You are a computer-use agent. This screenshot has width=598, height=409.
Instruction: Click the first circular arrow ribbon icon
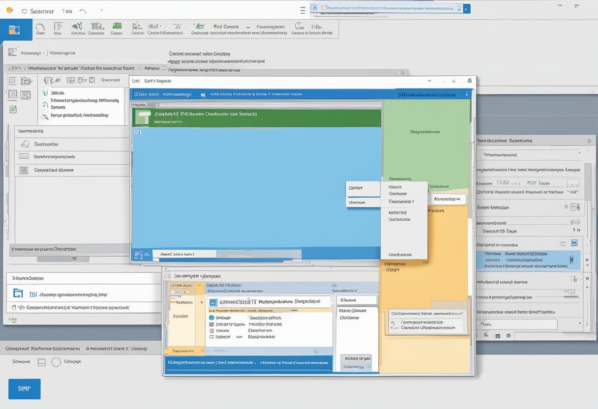[x=40, y=26]
